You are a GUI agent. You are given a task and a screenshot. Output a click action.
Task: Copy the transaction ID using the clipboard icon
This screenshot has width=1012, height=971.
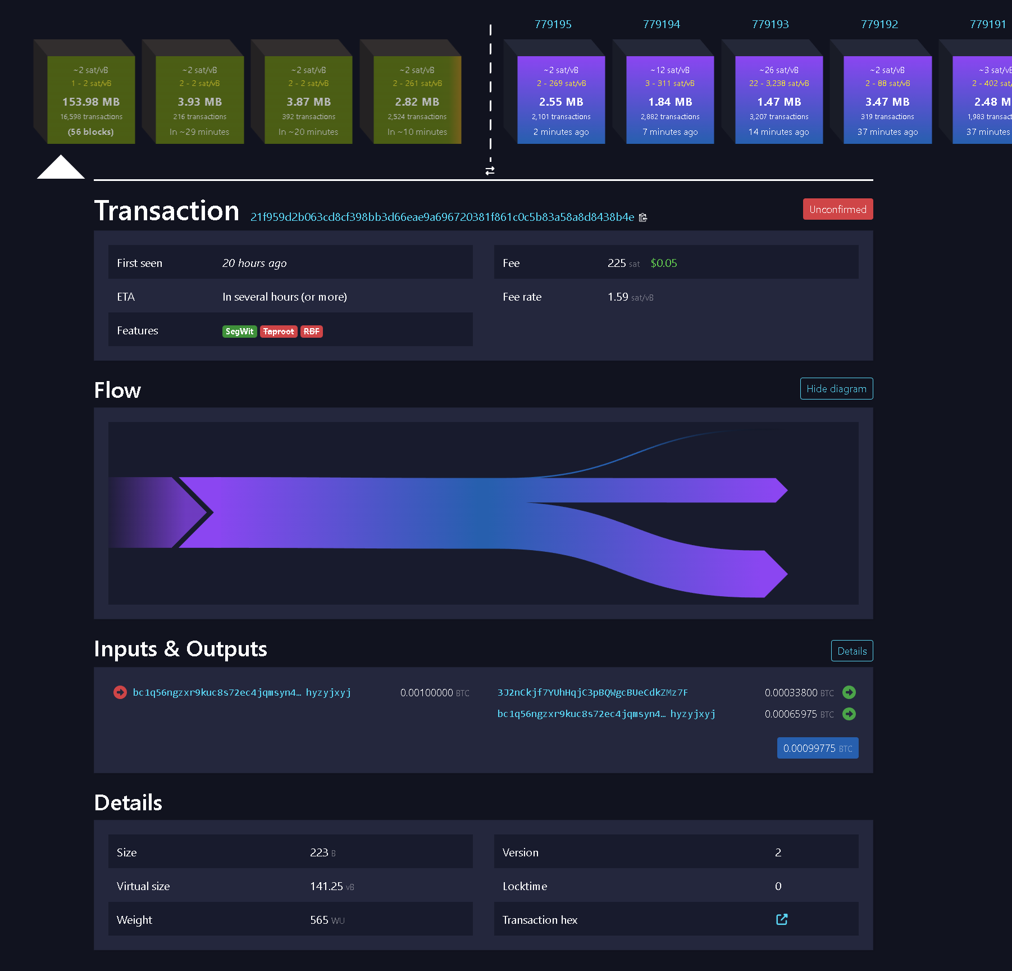click(644, 217)
